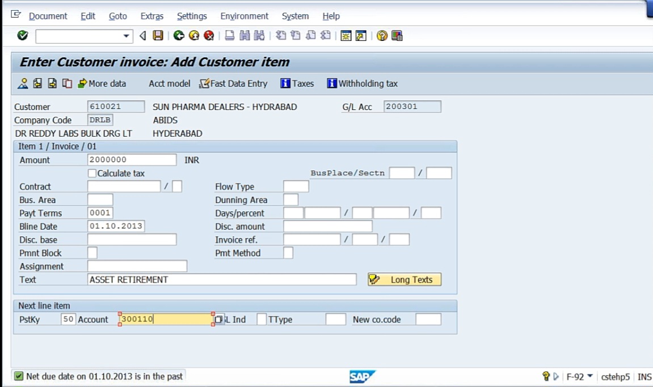The image size is (653, 387).
Task: Click the Disc. base field
Action: click(x=132, y=240)
